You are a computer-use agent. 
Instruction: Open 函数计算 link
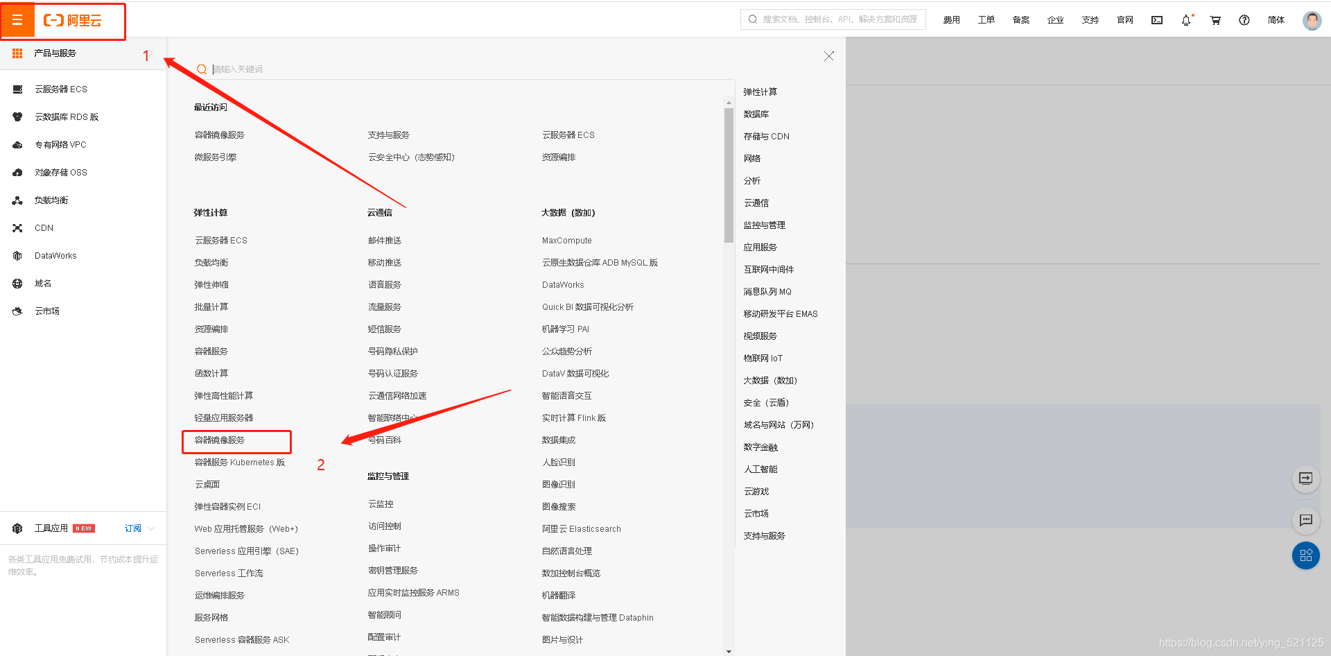(x=211, y=374)
